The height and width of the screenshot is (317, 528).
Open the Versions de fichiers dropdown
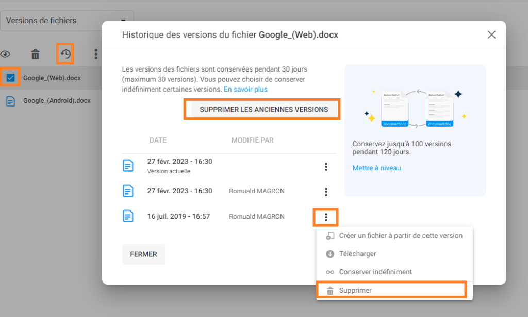tap(67, 21)
